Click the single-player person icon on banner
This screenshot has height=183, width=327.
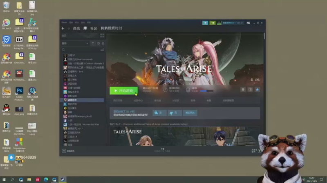[x=252, y=80]
